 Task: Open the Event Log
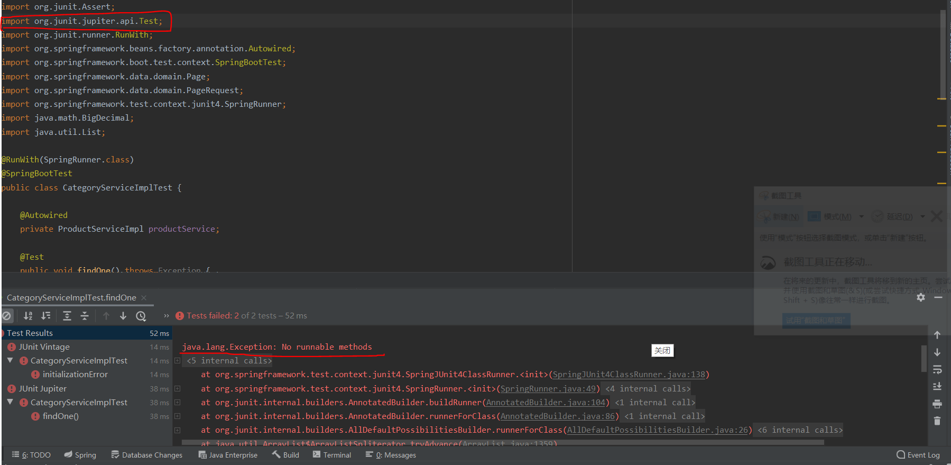coord(918,455)
